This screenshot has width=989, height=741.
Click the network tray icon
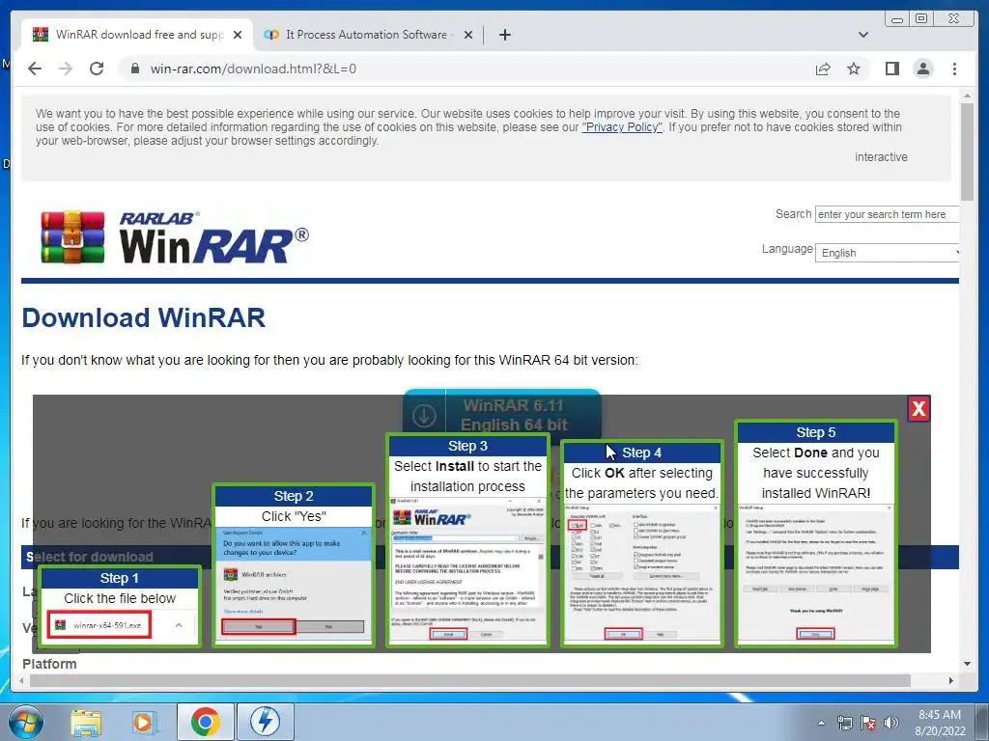point(844,723)
